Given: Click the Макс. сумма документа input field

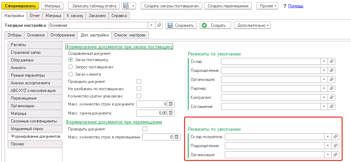Looking at the screenshot, I should (152, 113).
